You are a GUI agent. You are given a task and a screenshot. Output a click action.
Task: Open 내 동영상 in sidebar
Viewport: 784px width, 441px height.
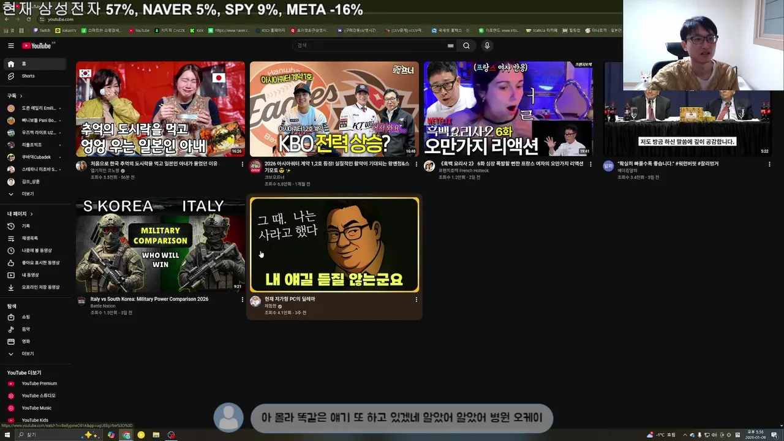tap(36, 275)
